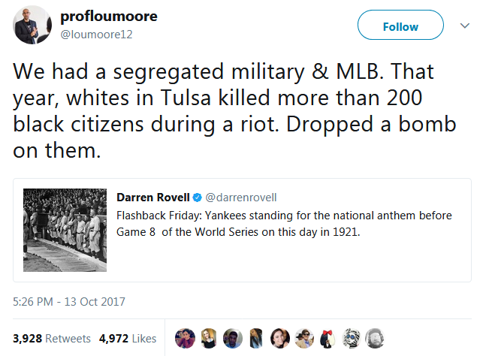Expand the tweet options chevron
The height and width of the screenshot is (356, 489).
click(465, 26)
